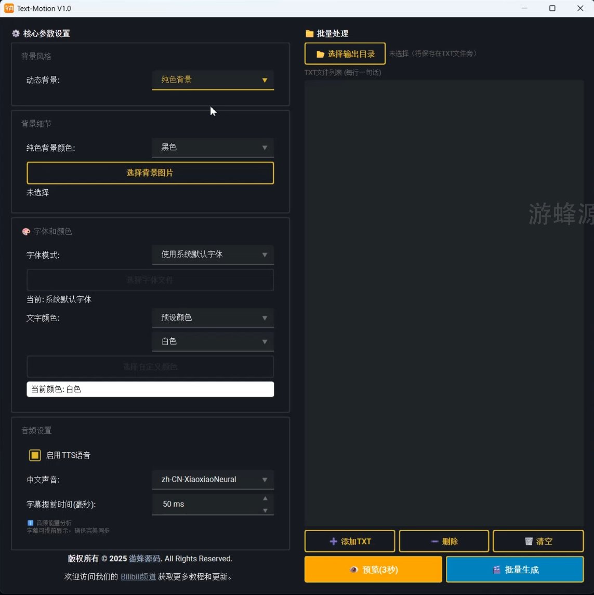Maximize the Text-Motion window
This screenshot has width=594, height=595.
[552, 8]
